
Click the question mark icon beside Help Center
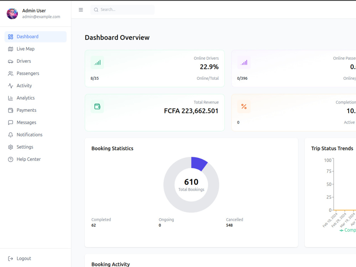[x=10, y=159]
